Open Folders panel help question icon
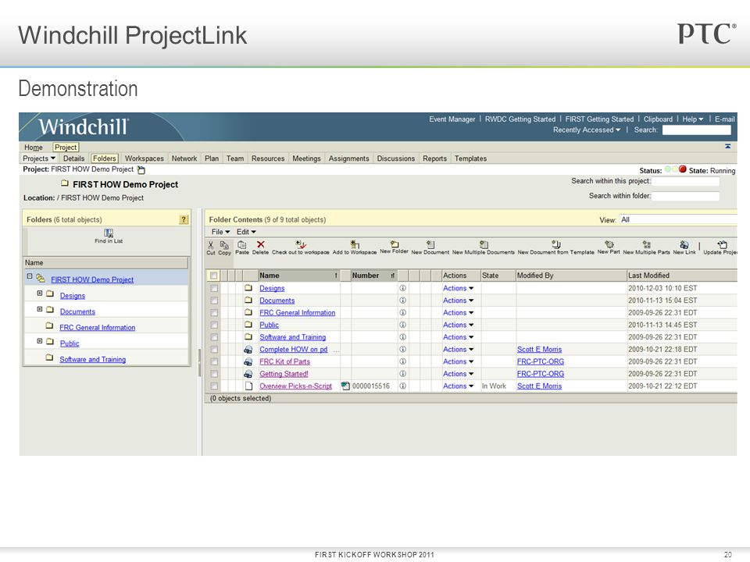Viewport: 750px width, 562px height. 183,219
